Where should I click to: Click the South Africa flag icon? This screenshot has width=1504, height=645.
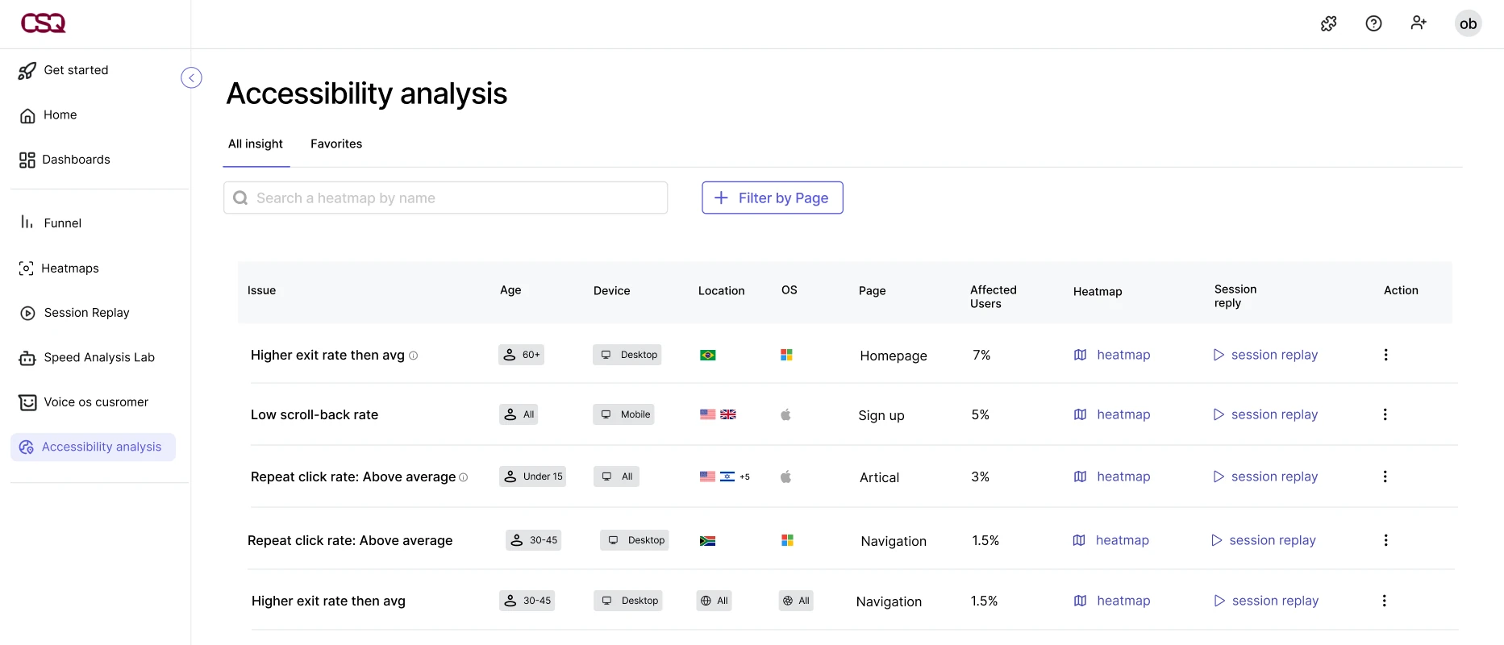(x=708, y=541)
